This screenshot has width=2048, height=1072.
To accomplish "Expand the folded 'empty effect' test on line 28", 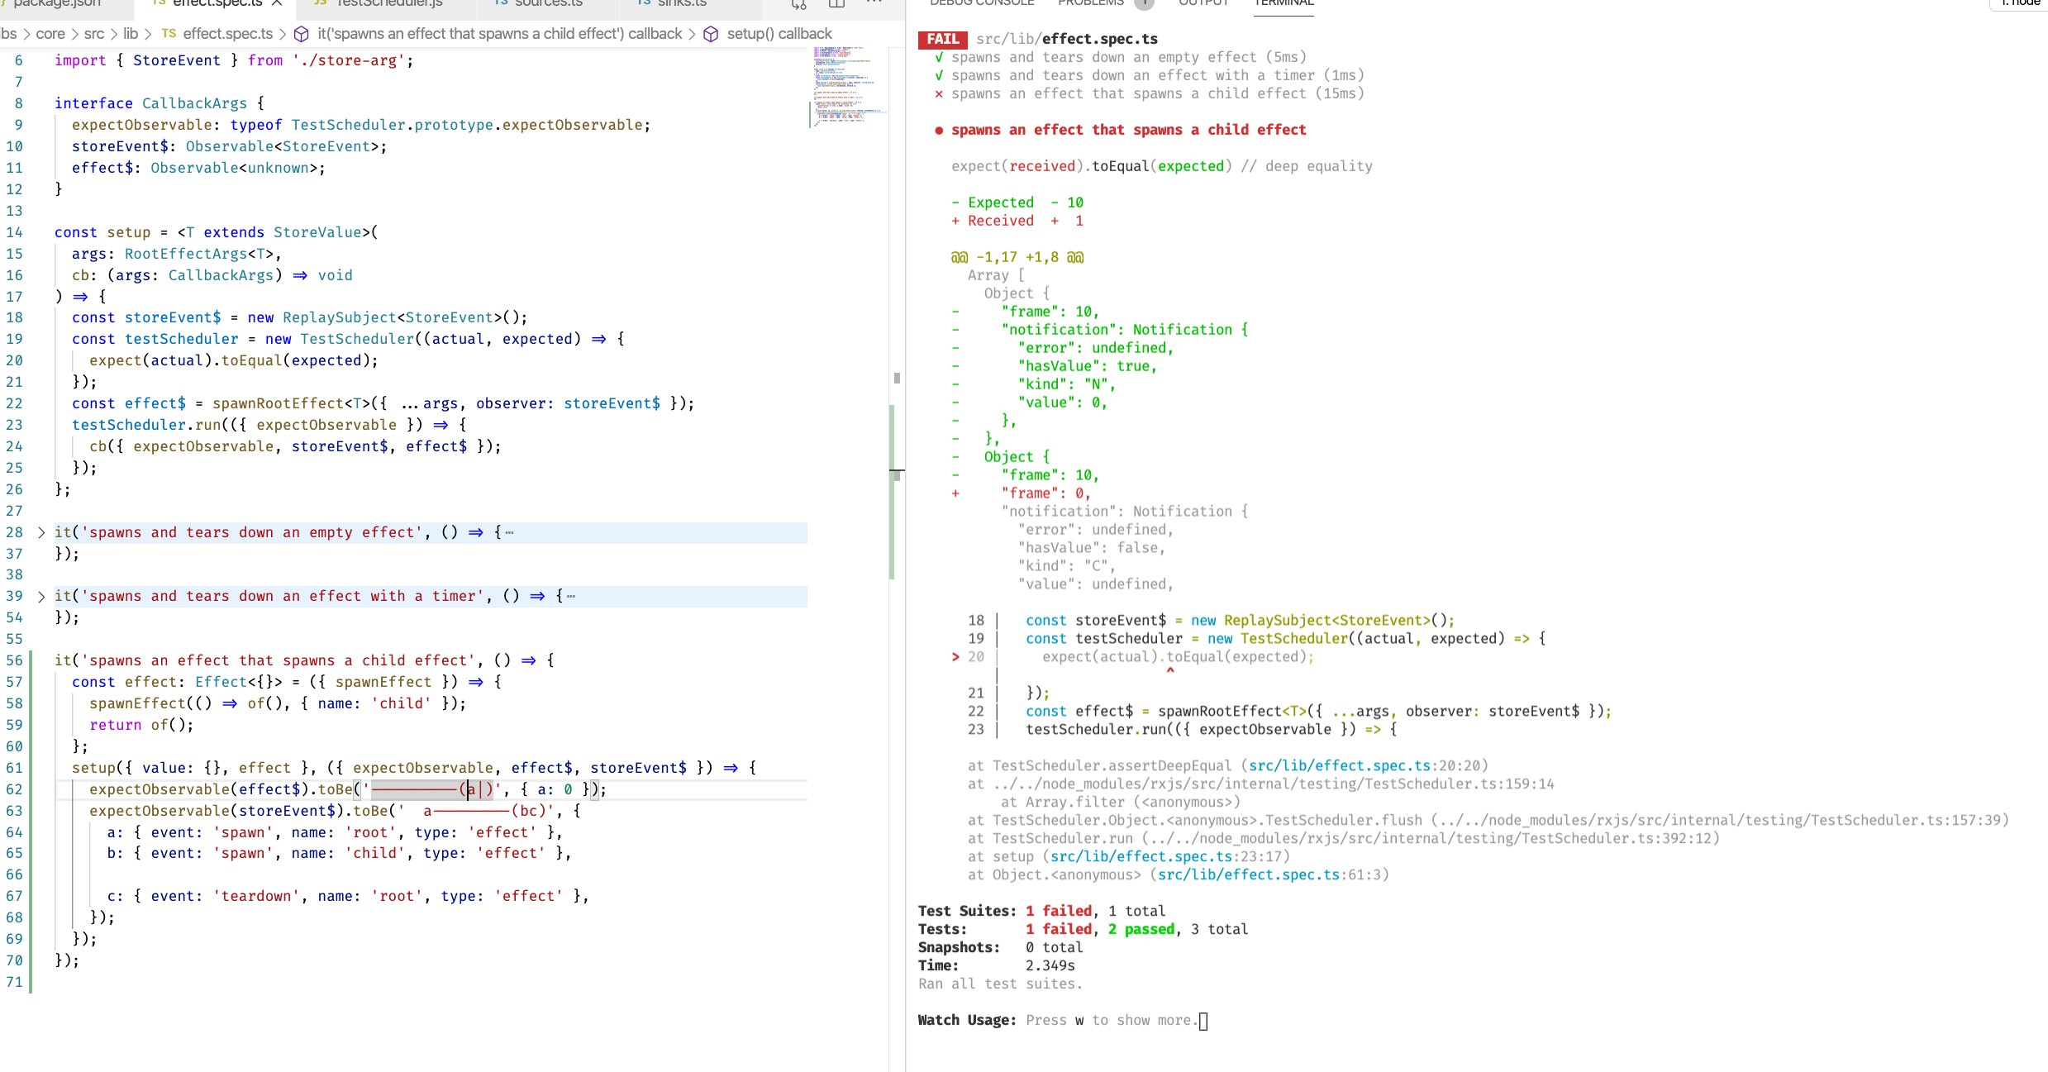I will [41, 533].
